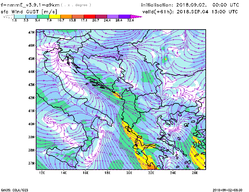Click the legend value 20.7
This screenshot has height=192, width=249.
96,20
